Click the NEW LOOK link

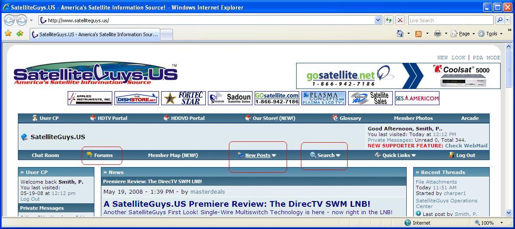tap(451, 58)
